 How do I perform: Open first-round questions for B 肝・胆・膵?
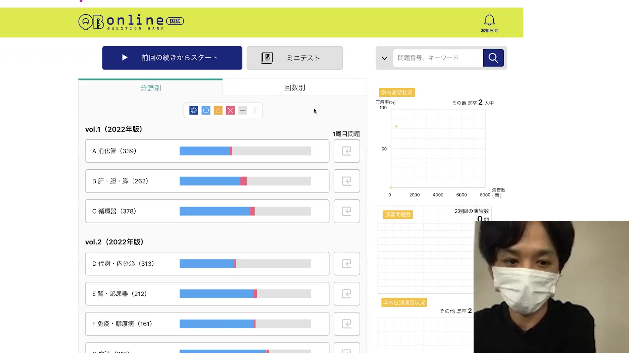click(347, 181)
